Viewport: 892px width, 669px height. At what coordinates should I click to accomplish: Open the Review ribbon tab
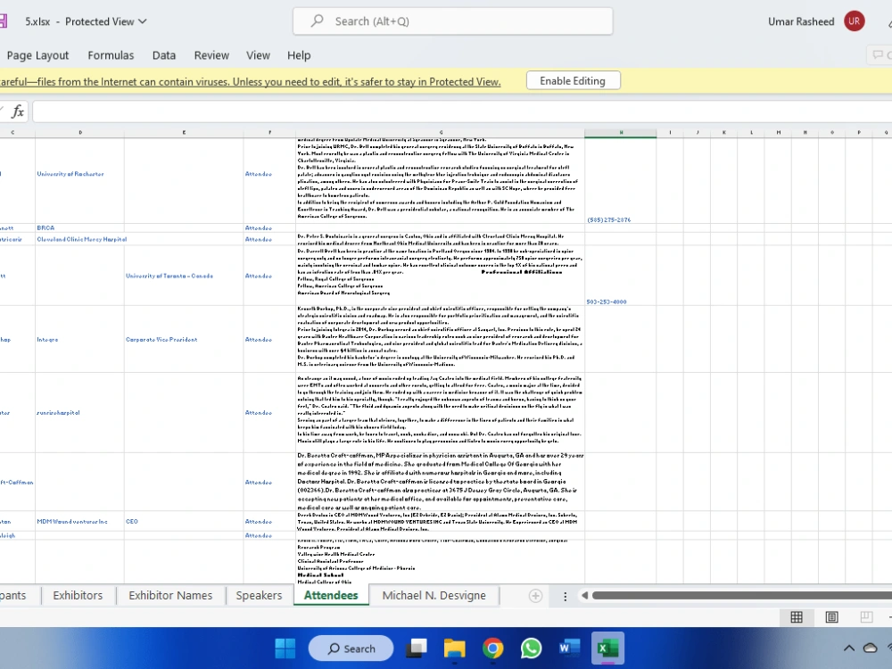(x=211, y=55)
